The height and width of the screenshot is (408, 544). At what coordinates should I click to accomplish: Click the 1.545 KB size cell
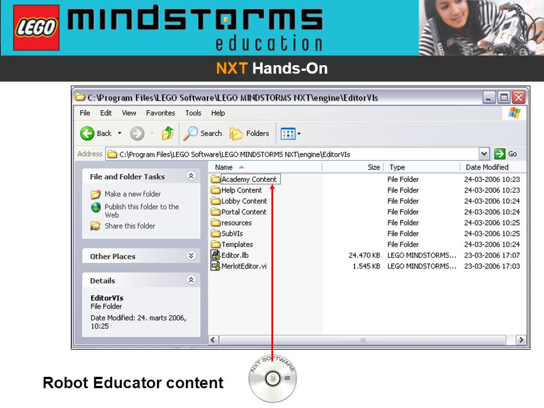click(x=367, y=266)
